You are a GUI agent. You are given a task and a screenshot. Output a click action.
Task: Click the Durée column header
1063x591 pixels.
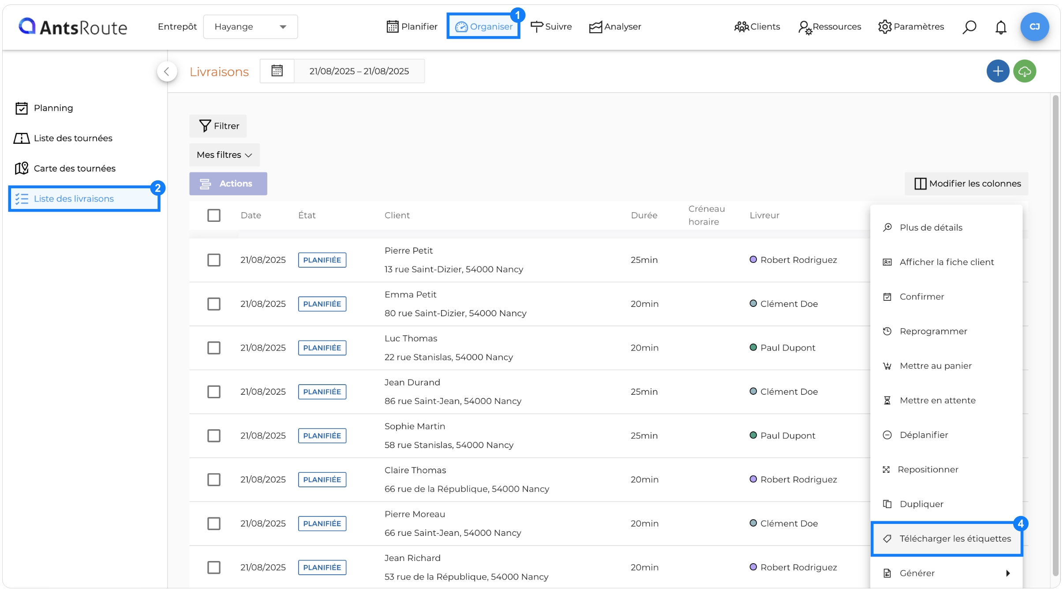tap(644, 215)
